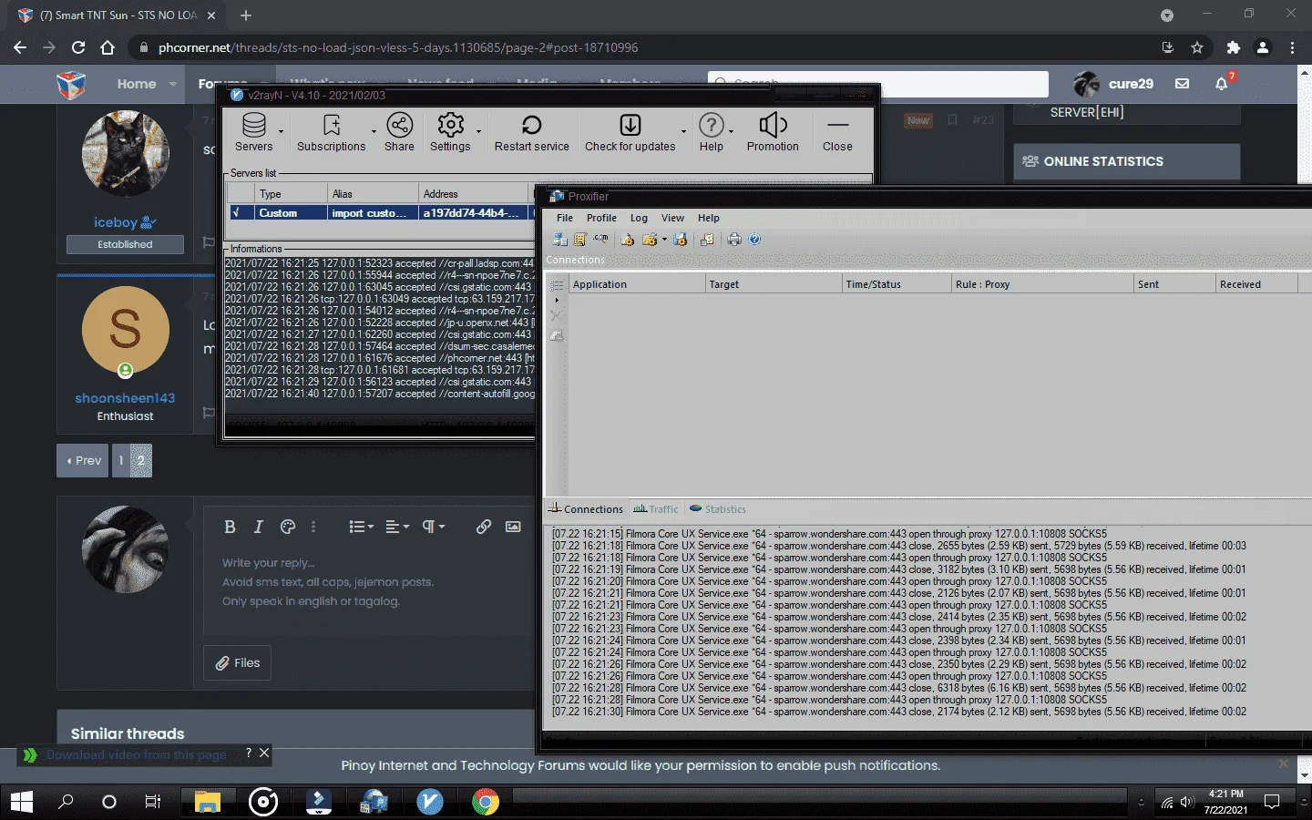Screen dimensions: 1312x820
Task: Expand the Subscriptions dropdown arrow in v2rayN
Action: (374, 132)
